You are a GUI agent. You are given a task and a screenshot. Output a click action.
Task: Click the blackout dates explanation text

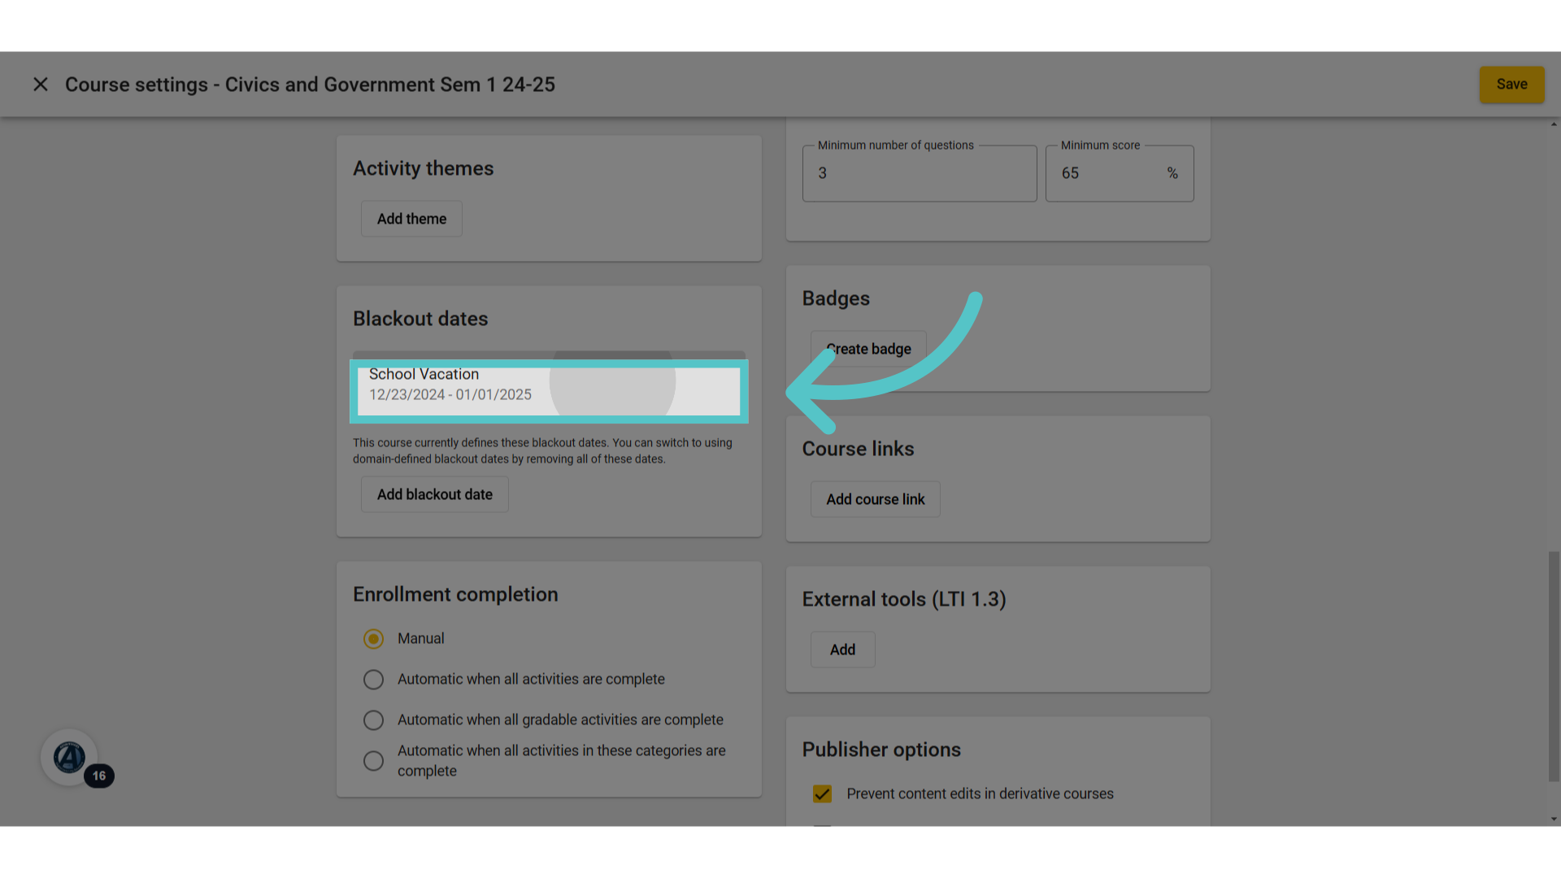[542, 451]
